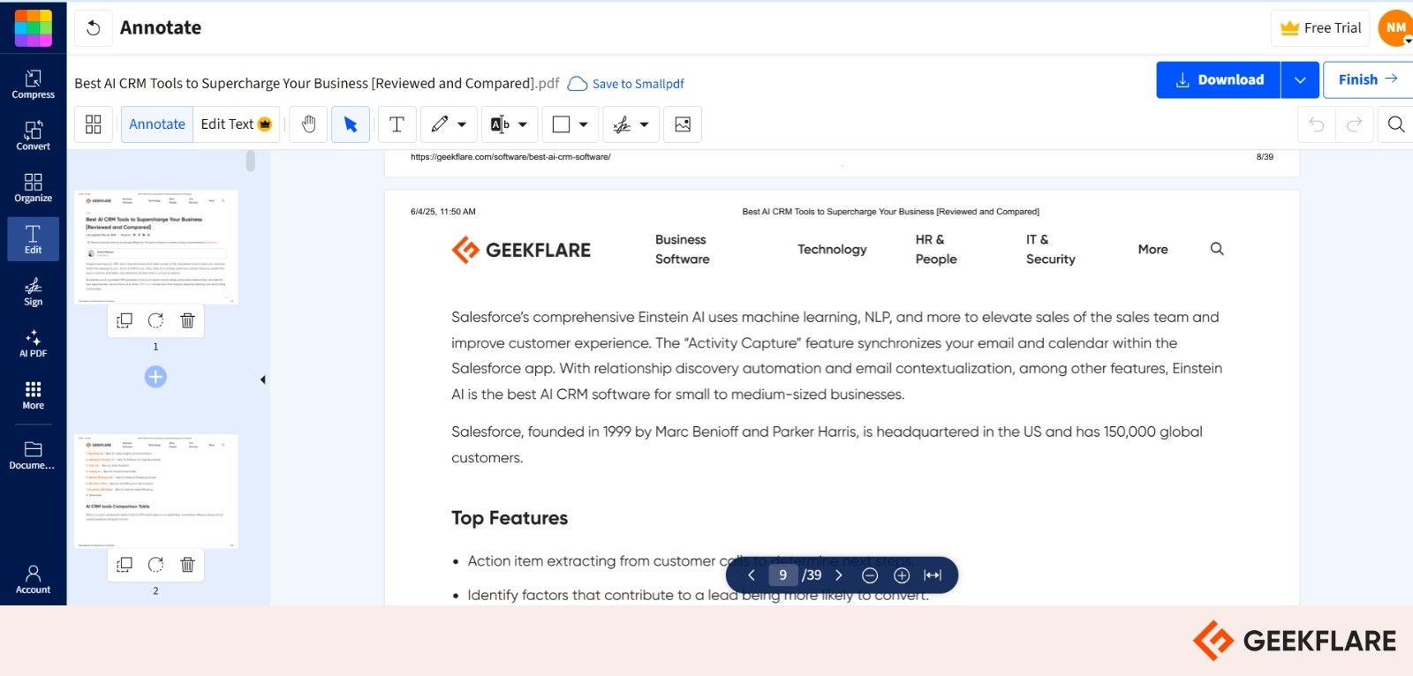Click the Top Features heading

pos(510,518)
